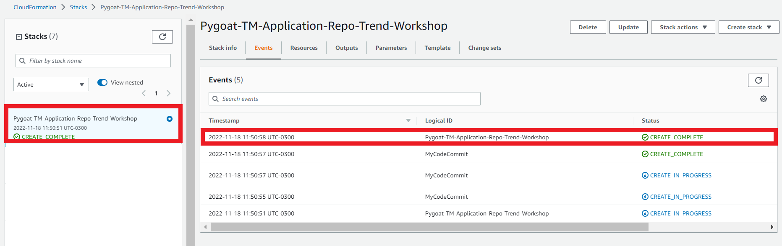Screen dimensions: 782x246
Task: Open the Active status filter dropdown
Action: (x=51, y=85)
